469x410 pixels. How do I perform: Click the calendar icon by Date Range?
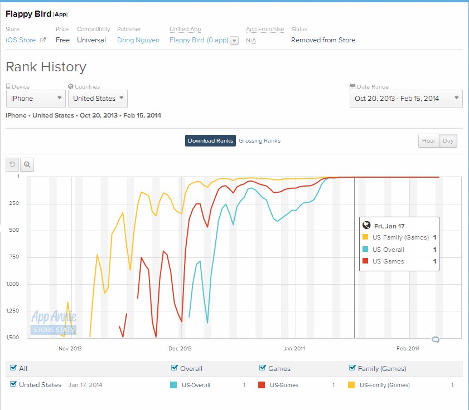tap(352, 86)
